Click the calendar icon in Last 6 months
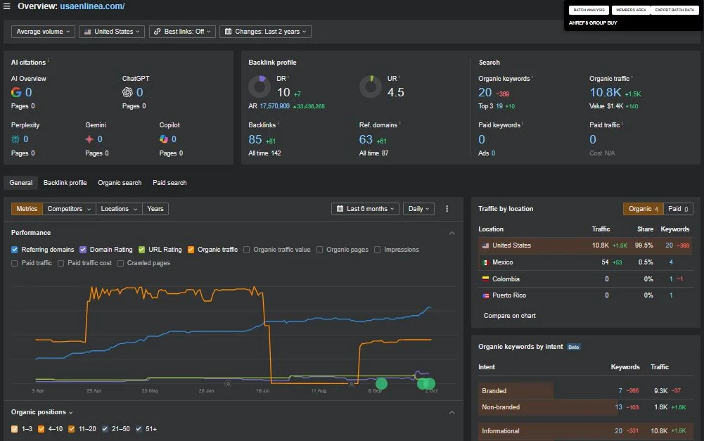 (x=340, y=209)
